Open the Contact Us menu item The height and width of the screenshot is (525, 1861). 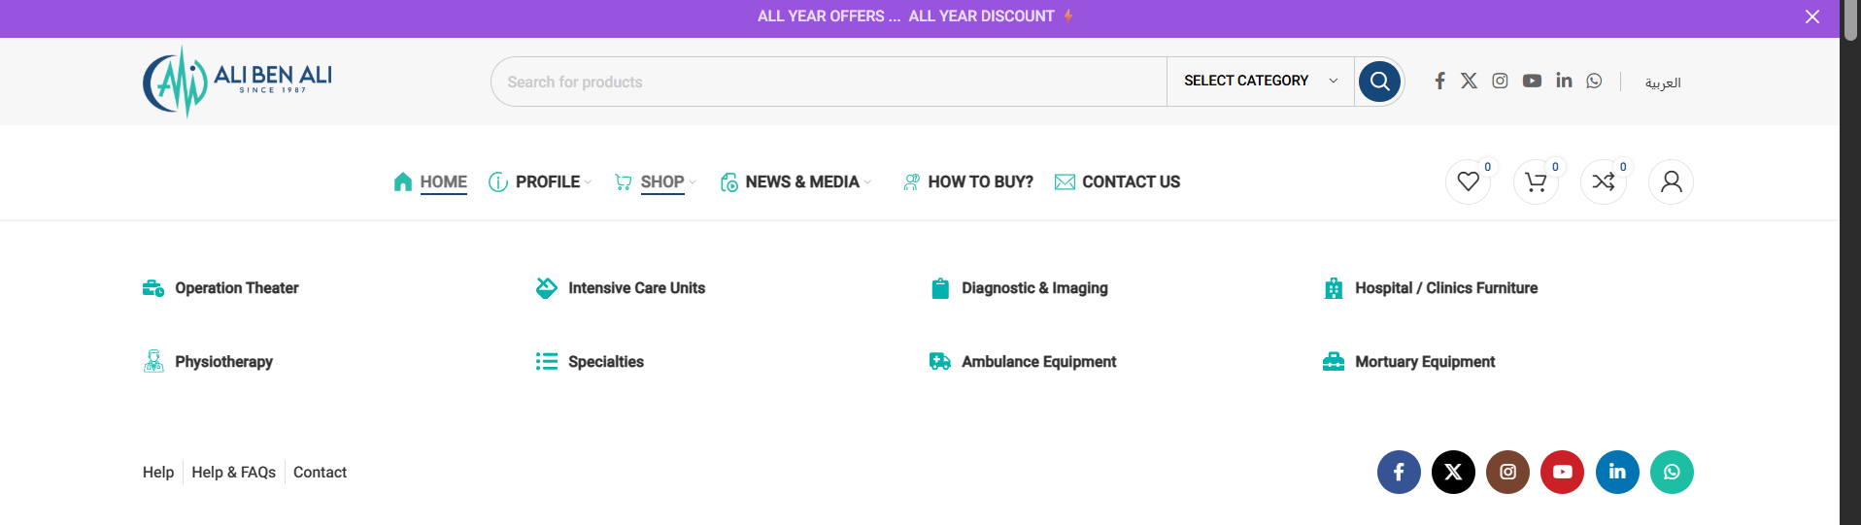[x=1131, y=181]
